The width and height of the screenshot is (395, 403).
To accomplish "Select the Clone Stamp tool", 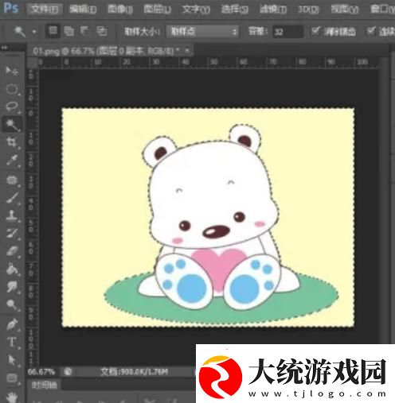I will click(x=12, y=215).
